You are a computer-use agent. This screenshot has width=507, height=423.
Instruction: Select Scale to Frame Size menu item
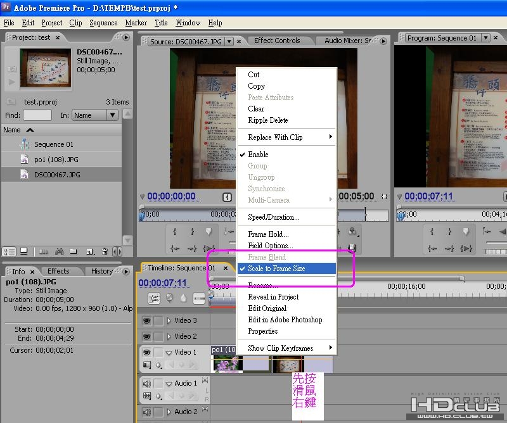click(287, 268)
